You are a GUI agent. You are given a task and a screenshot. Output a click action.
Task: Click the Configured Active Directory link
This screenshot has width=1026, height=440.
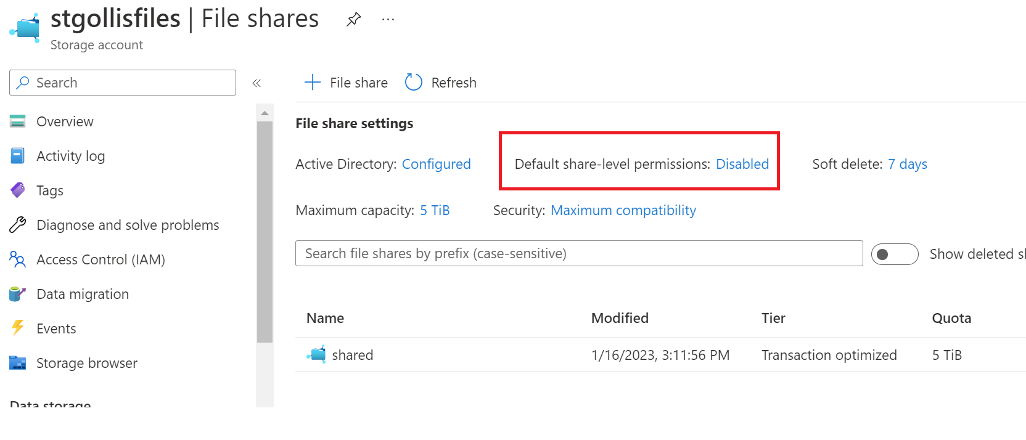coord(436,164)
